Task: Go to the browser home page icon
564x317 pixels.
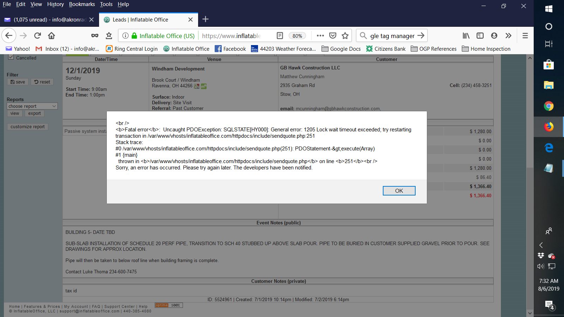Action: (51, 36)
